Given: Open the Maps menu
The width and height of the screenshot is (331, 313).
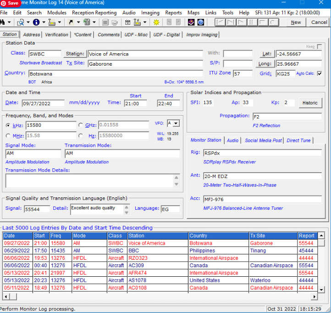Looking at the screenshot, I should (x=193, y=13).
